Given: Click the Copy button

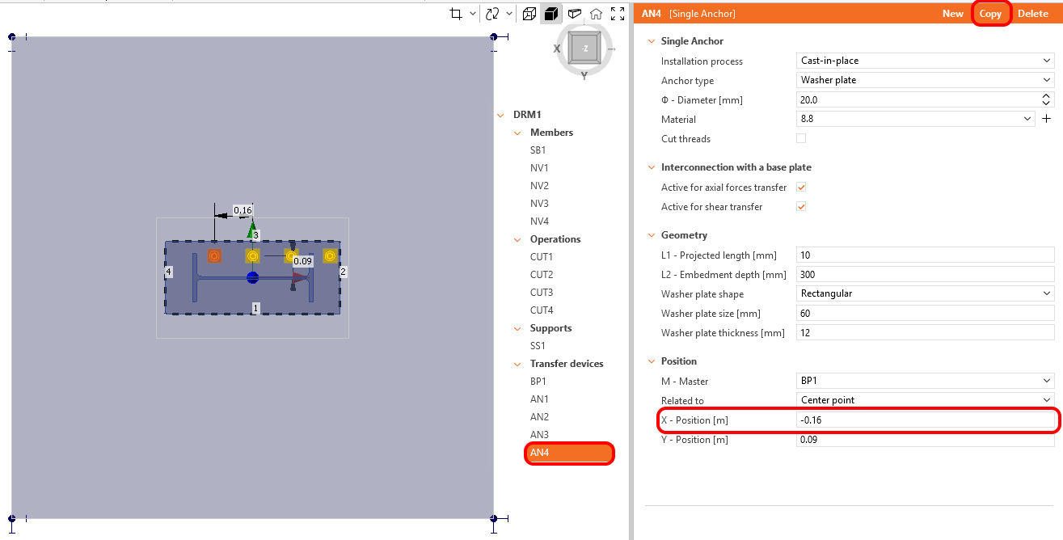Looking at the screenshot, I should pyautogui.click(x=990, y=14).
